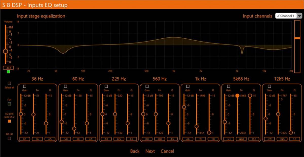Image resolution: width=304 pixels, height=157 pixels.
Task: Click the level meter marker at far right
Action: (297, 38)
